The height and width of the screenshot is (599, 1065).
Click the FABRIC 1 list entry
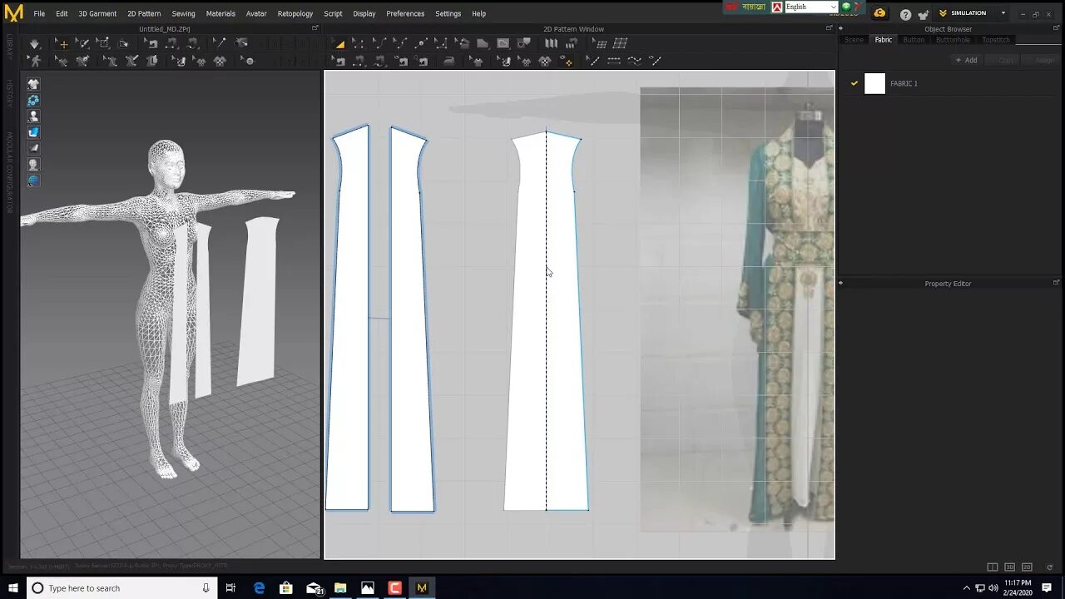point(903,83)
